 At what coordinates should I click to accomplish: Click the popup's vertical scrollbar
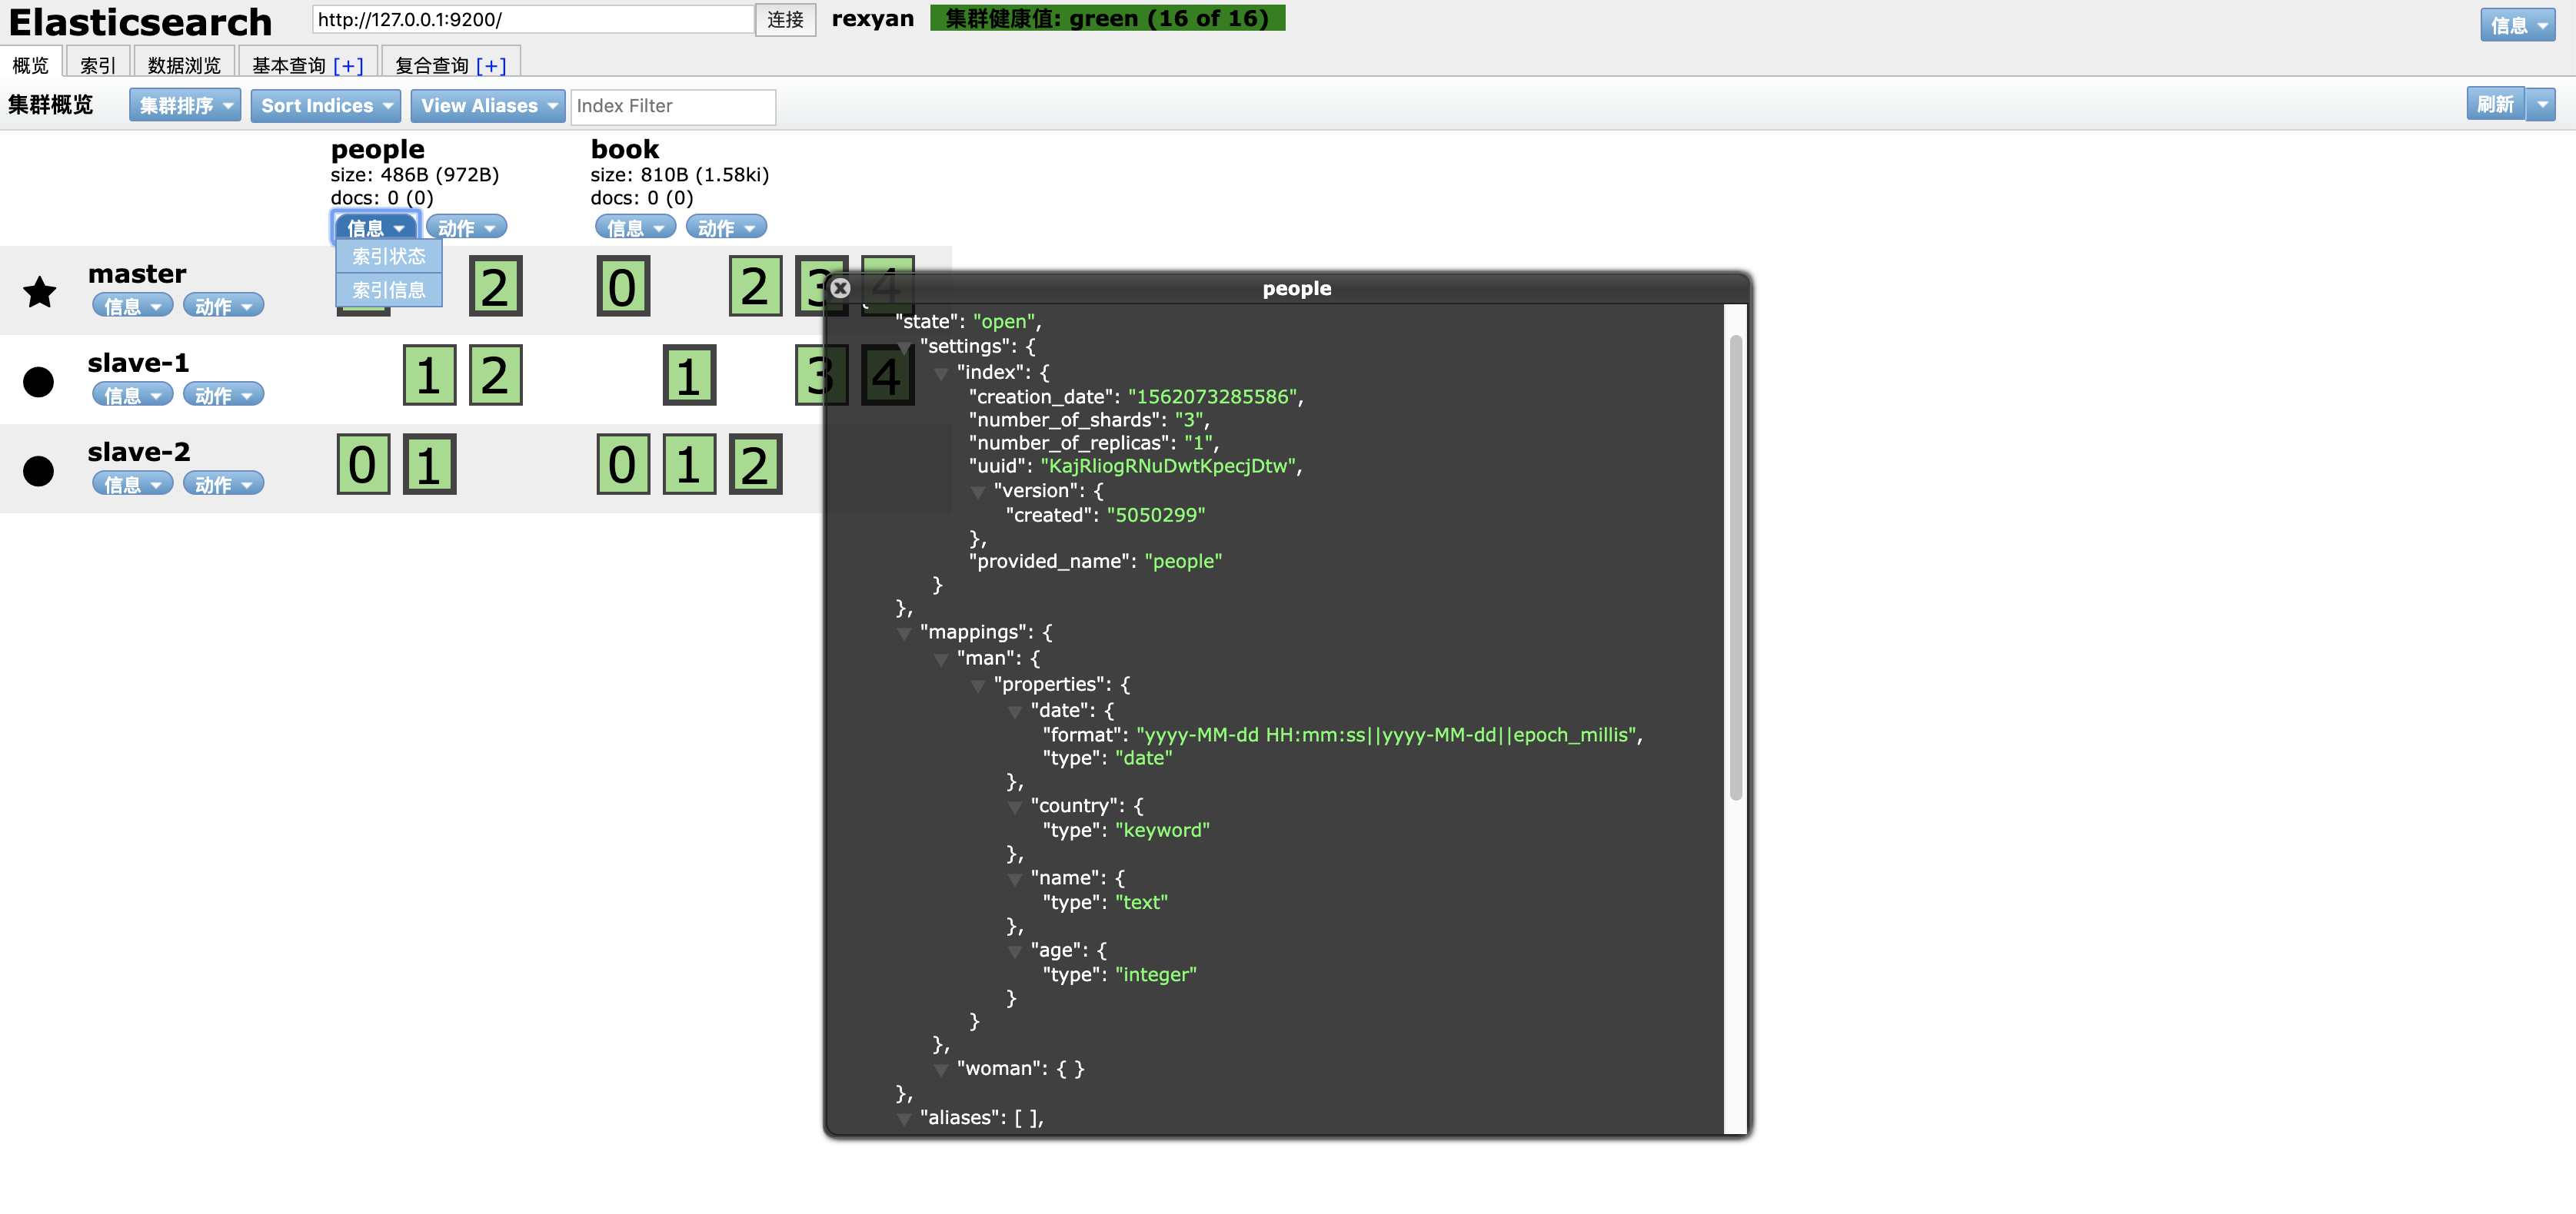tap(1736, 566)
